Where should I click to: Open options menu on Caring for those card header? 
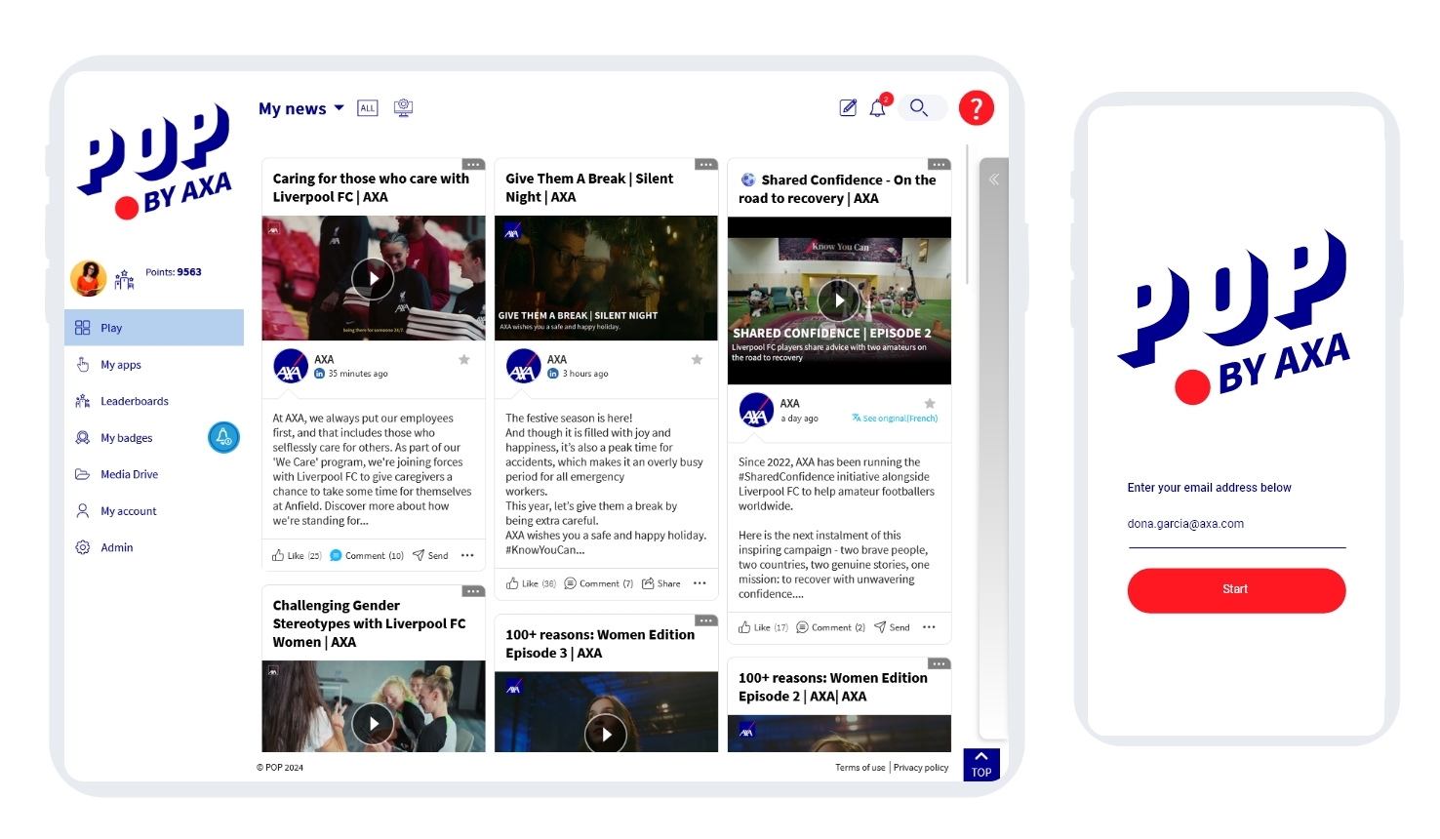[473, 164]
